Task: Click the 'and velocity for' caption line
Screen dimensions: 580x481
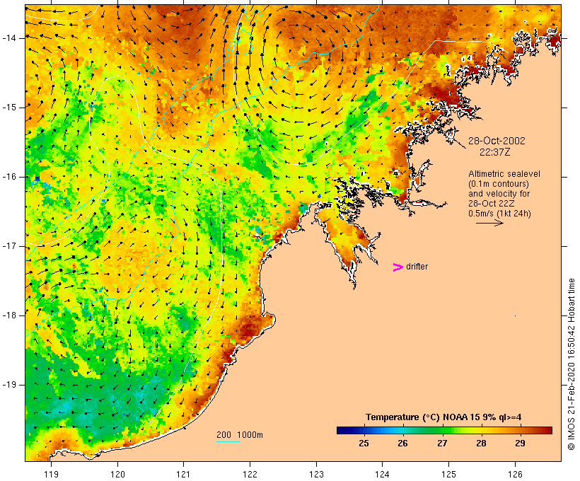Action: tap(499, 194)
